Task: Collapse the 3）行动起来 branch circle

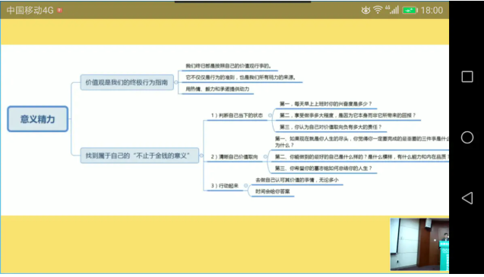Action: coord(245,185)
